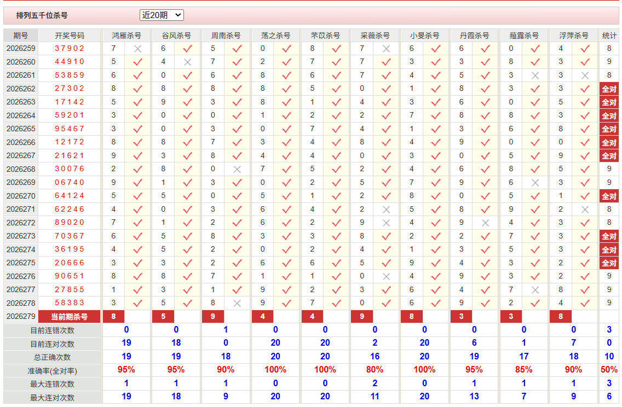
Task: Click the red 4 box under 荡之杀号
Action: [x=263, y=317]
